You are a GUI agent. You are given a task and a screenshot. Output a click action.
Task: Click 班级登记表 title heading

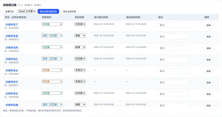(x=10, y=5)
